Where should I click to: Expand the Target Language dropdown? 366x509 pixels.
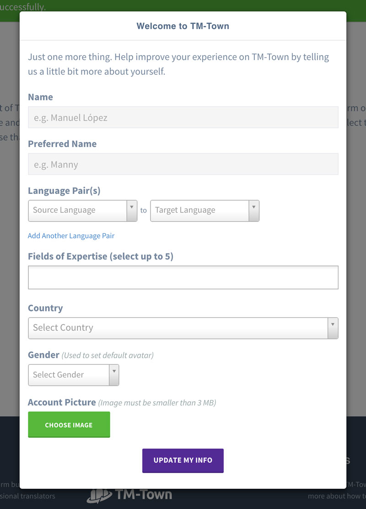click(x=205, y=211)
